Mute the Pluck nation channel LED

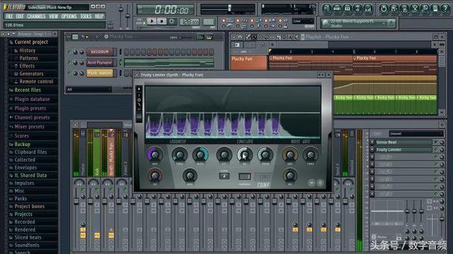pos(69,73)
